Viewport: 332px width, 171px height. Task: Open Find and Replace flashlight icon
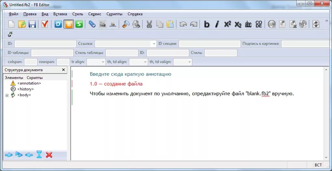point(136,24)
